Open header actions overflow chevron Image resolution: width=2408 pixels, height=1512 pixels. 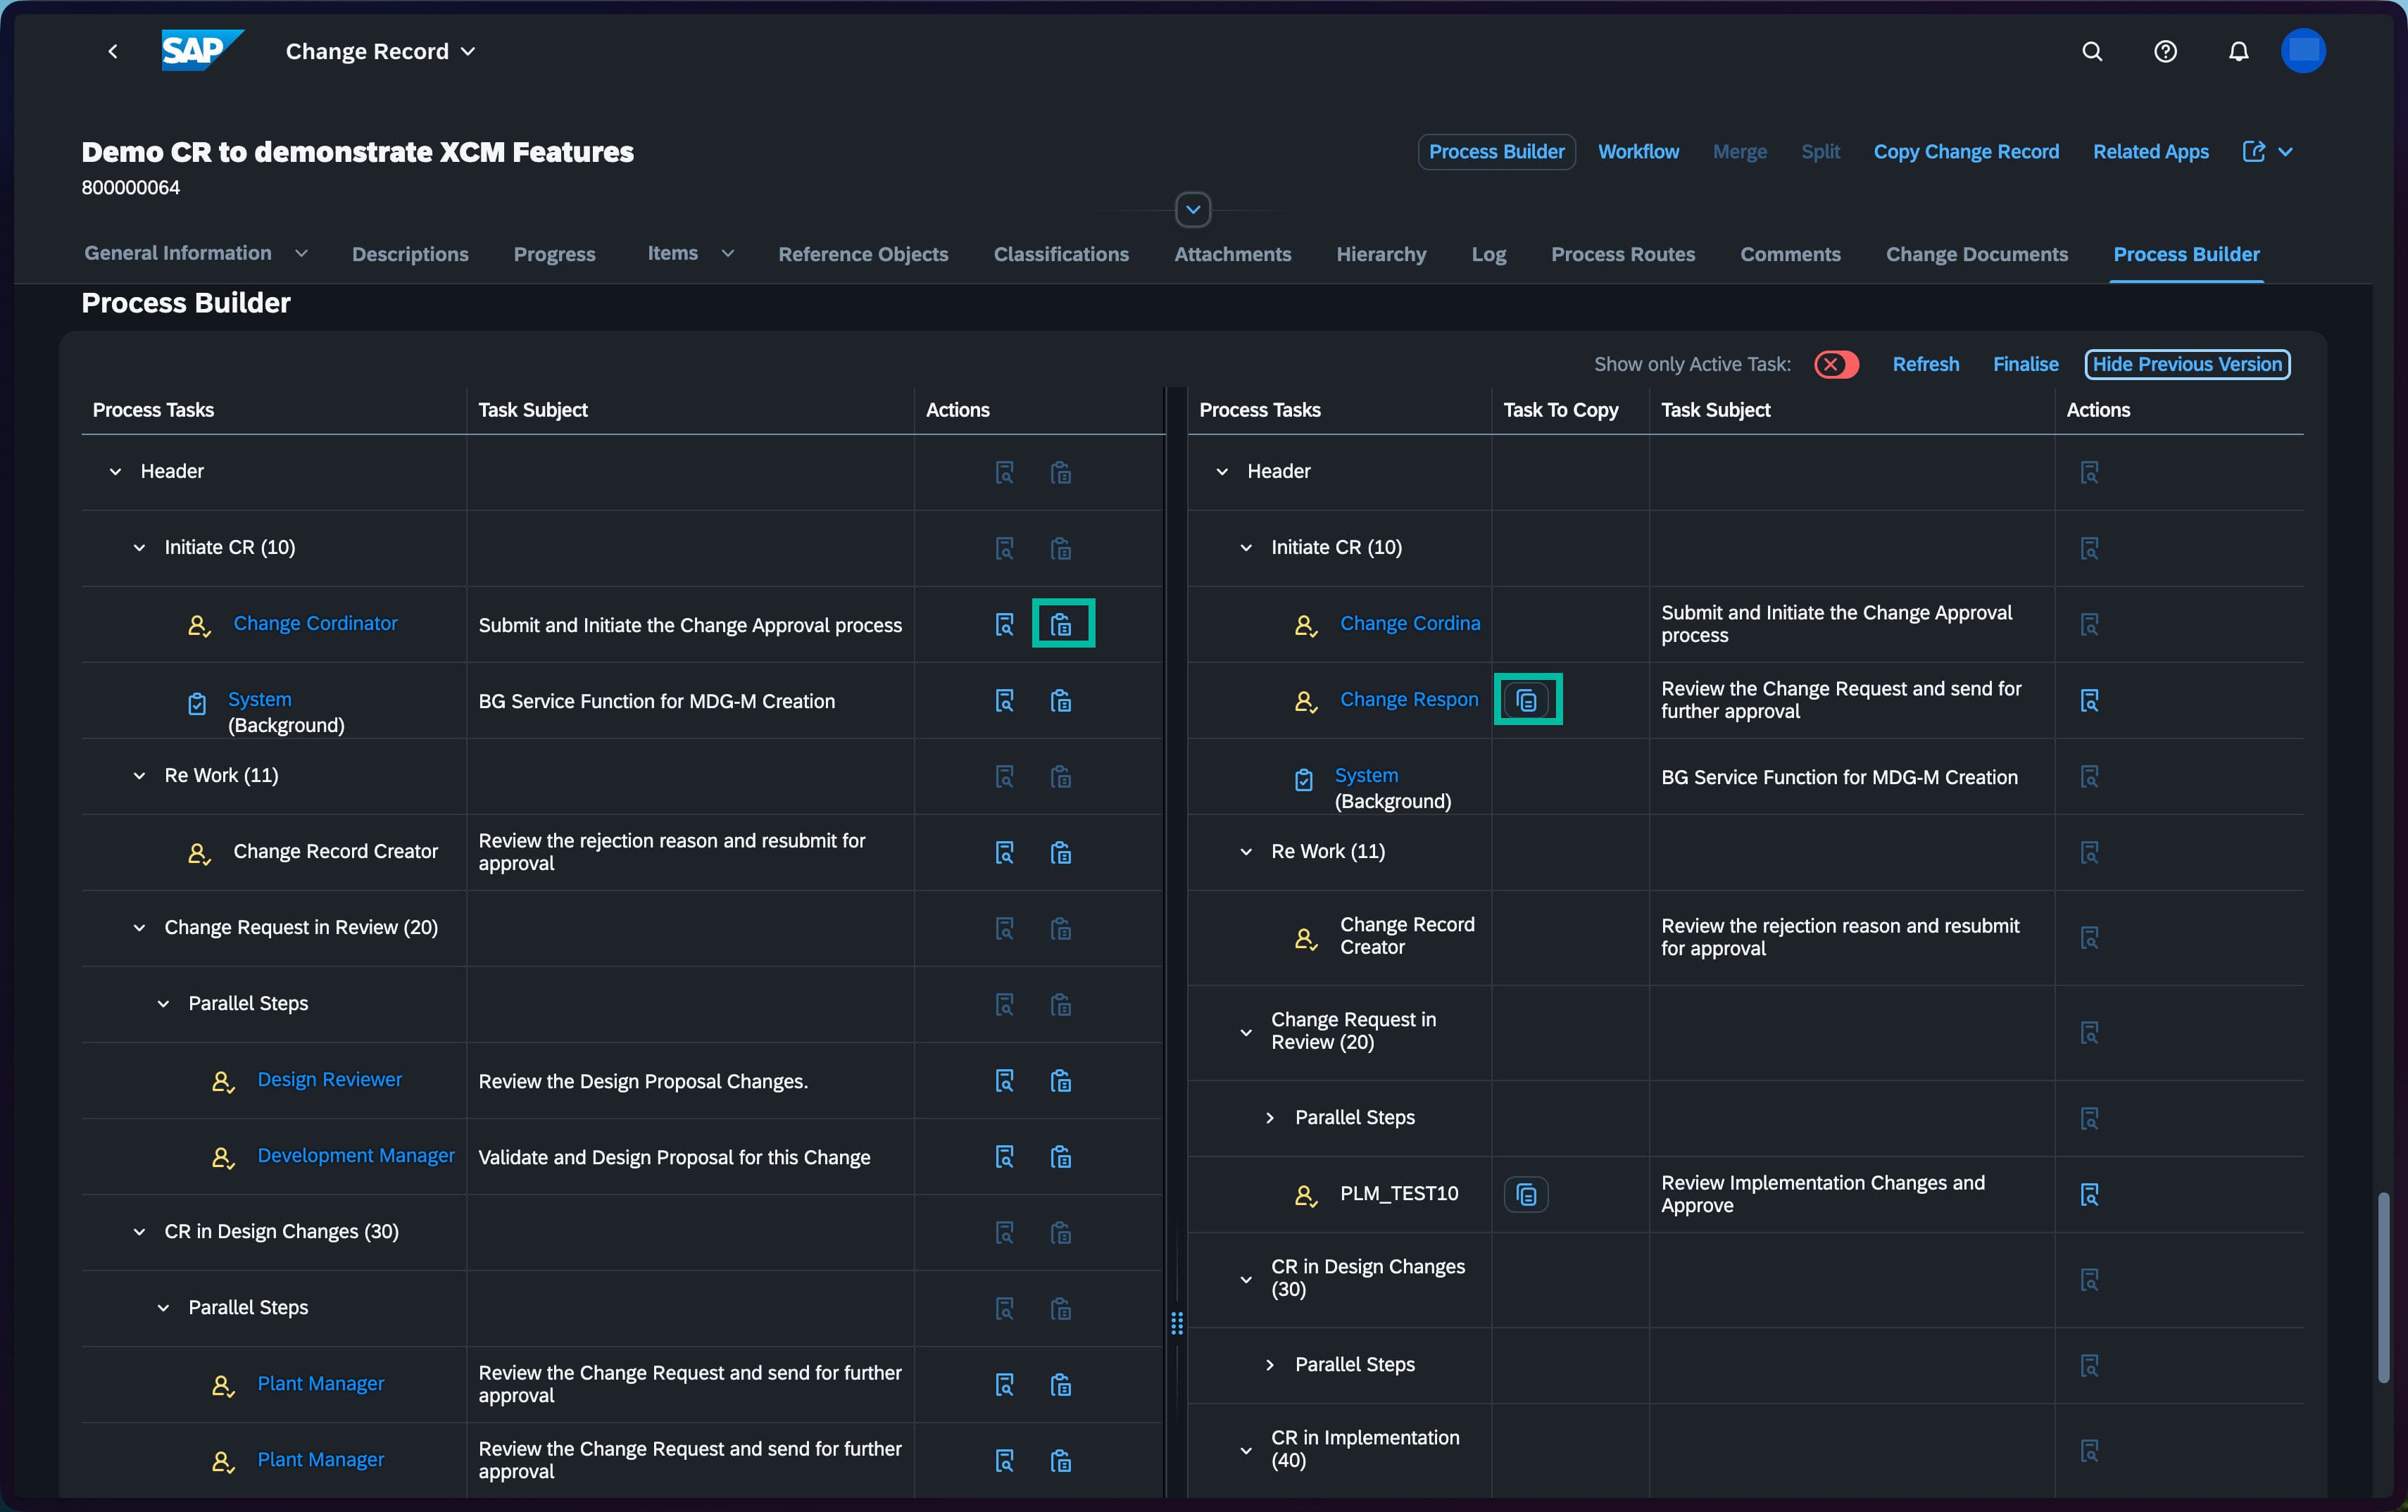click(x=2286, y=151)
